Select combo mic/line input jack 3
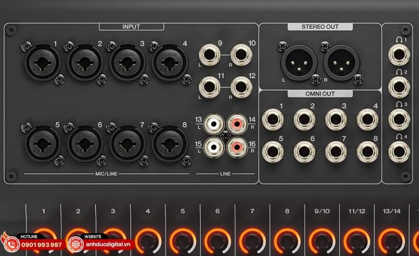Viewport: 419px width, 256px height. 128,64
